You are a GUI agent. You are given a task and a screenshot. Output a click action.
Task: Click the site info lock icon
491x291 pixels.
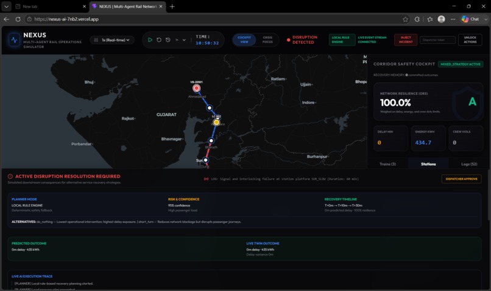point(29,19)
